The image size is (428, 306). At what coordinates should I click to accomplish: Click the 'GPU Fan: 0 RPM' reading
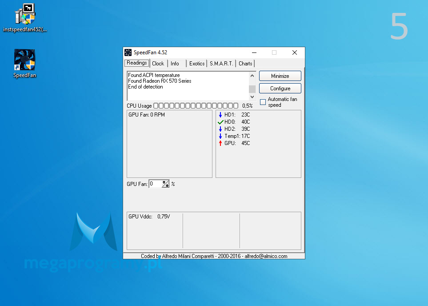pyautogui.click(x=147, y=115)
